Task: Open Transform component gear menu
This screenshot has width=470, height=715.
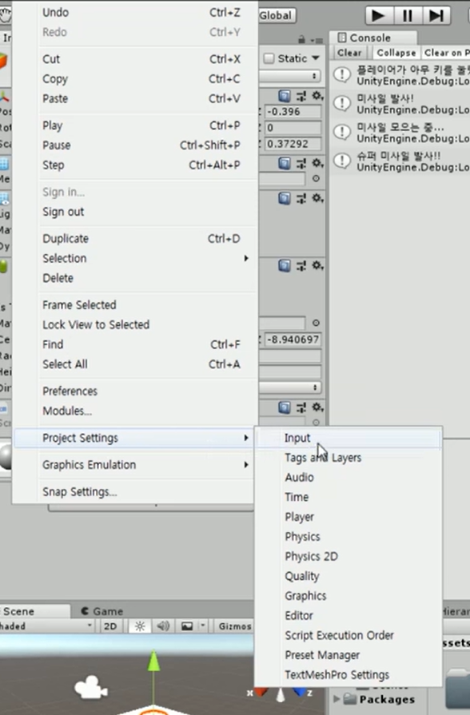Action: coord(317,96)
